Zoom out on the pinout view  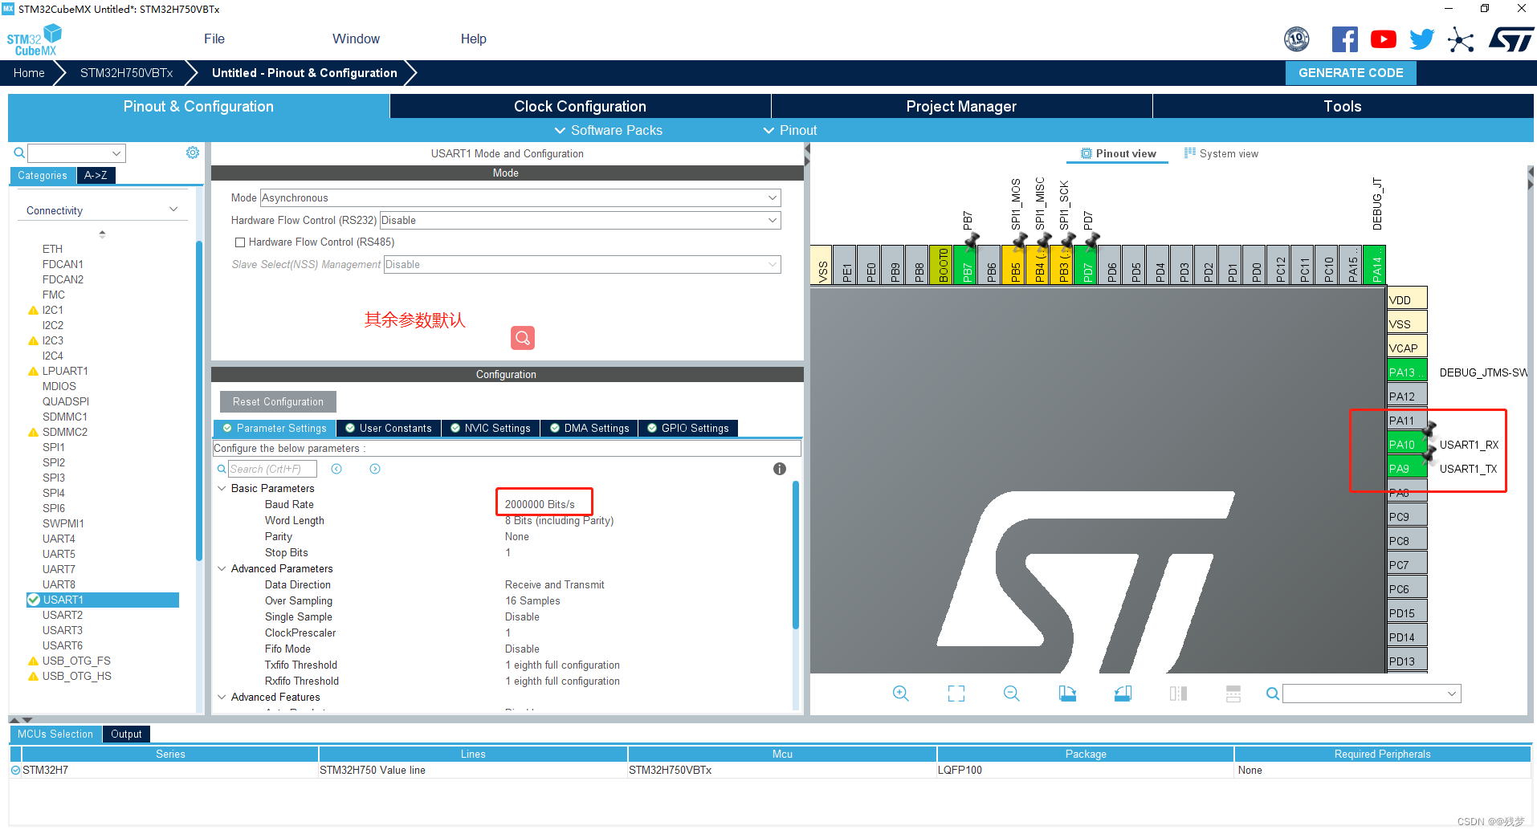1012,694
